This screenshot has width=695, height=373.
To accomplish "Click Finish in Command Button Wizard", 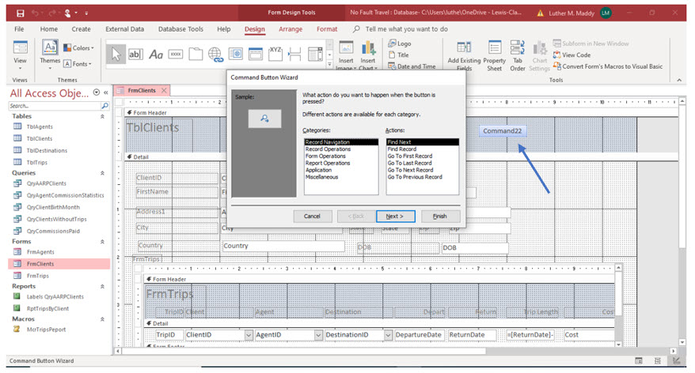I will click(x=440, y=216).
